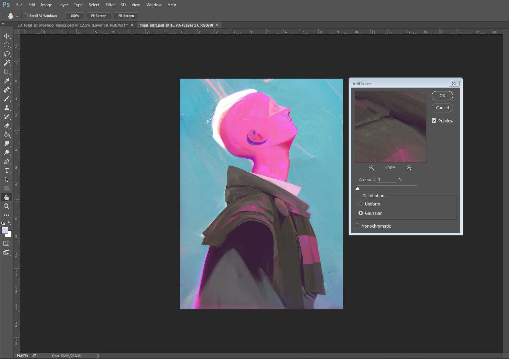The width and height of the screenshot is (509, 359).
Task: Expand status bar info arrow
Action: click(98, 356)
